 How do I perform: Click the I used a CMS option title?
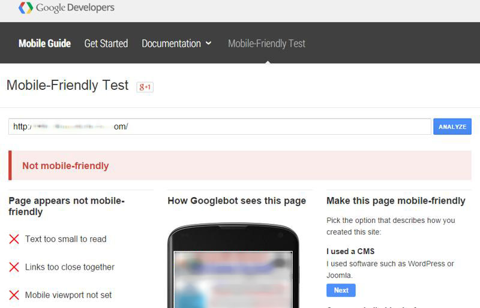[x=350, y=252]
